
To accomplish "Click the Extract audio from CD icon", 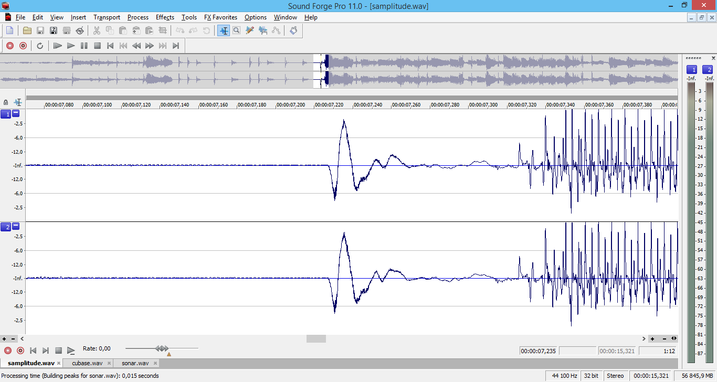I will [x=80, y=30].
